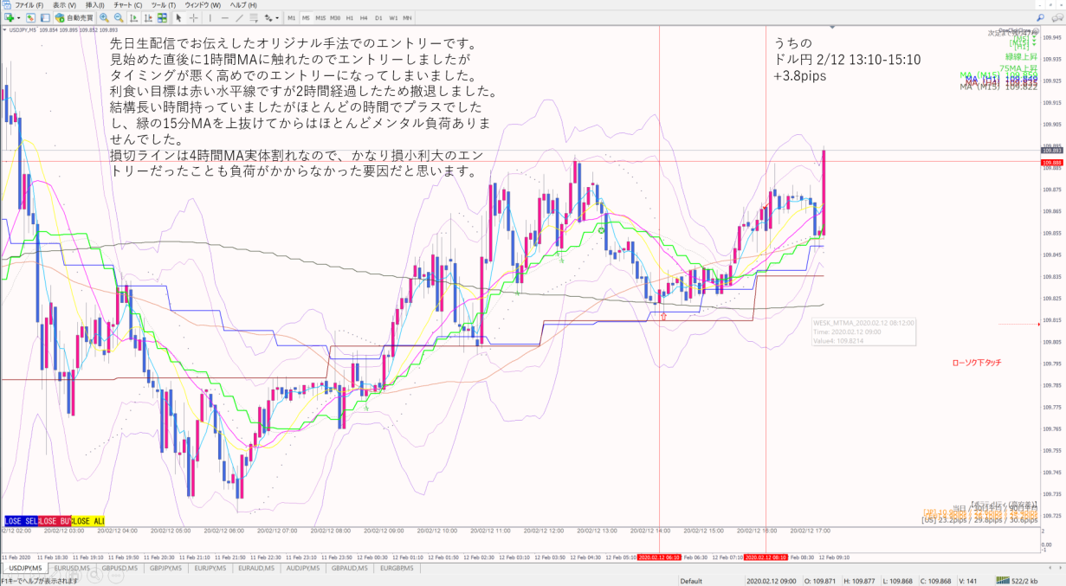Select the crosshair tool
Viewport: 1066px width, 586px height.
194,17
